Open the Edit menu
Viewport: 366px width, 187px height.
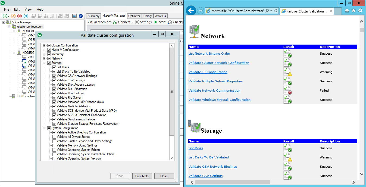click(17, 10)
